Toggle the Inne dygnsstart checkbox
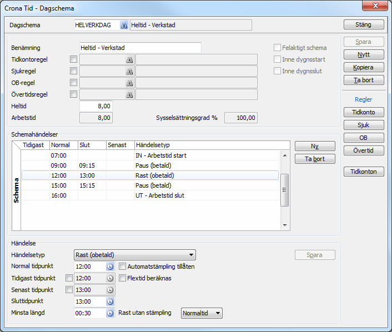Screen dimensions: 392x332 pyautogui.click(x=277, y=59)
